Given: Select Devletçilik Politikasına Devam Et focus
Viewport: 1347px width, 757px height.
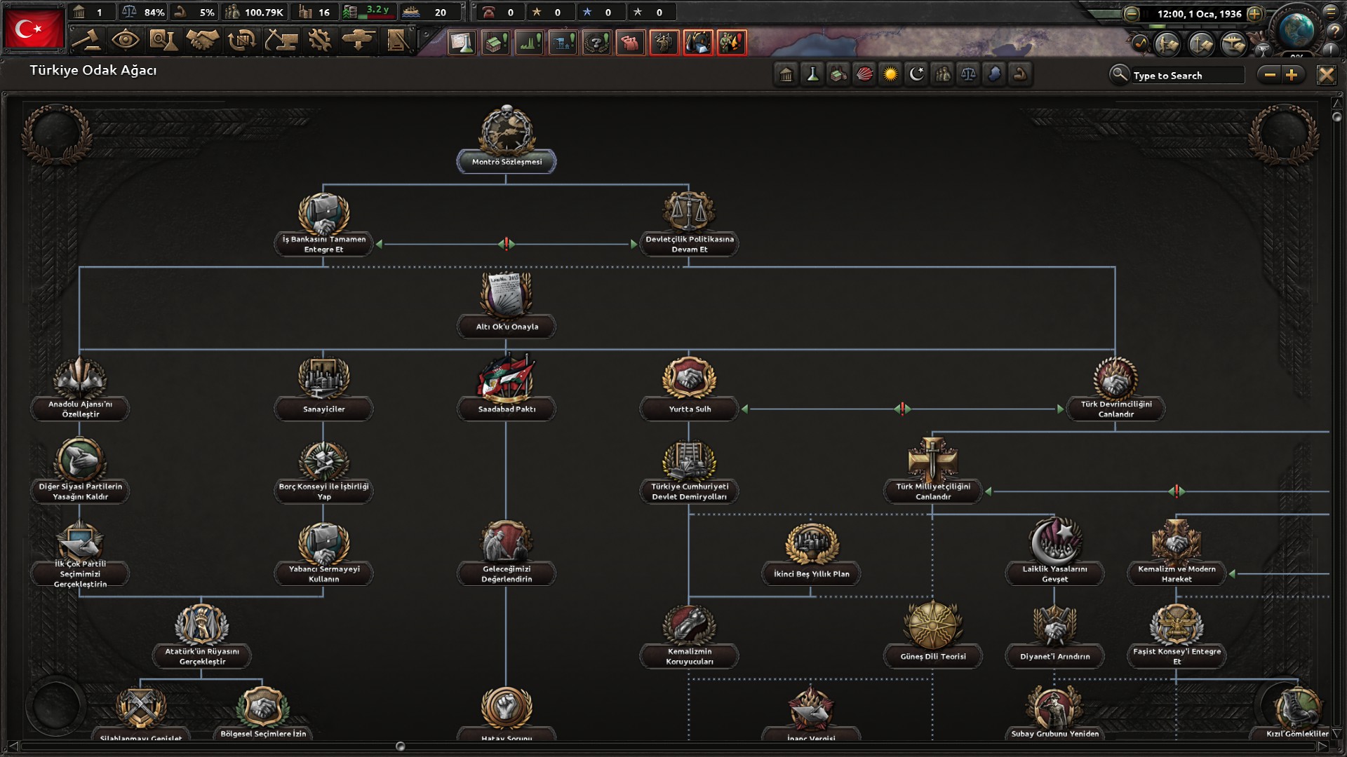Looking at the screenshot, I should pos(689,224).
